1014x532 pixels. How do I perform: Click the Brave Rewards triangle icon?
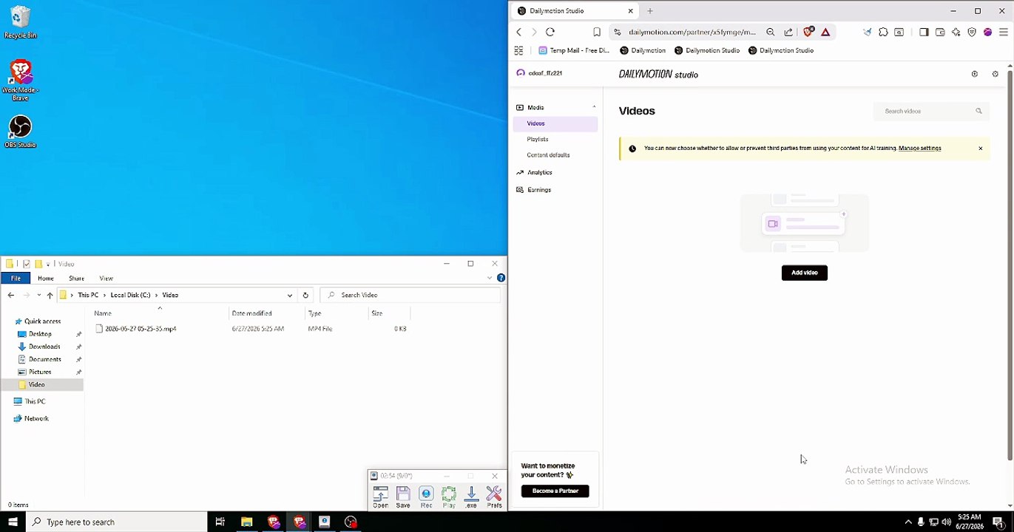click(x=825, y=32)
